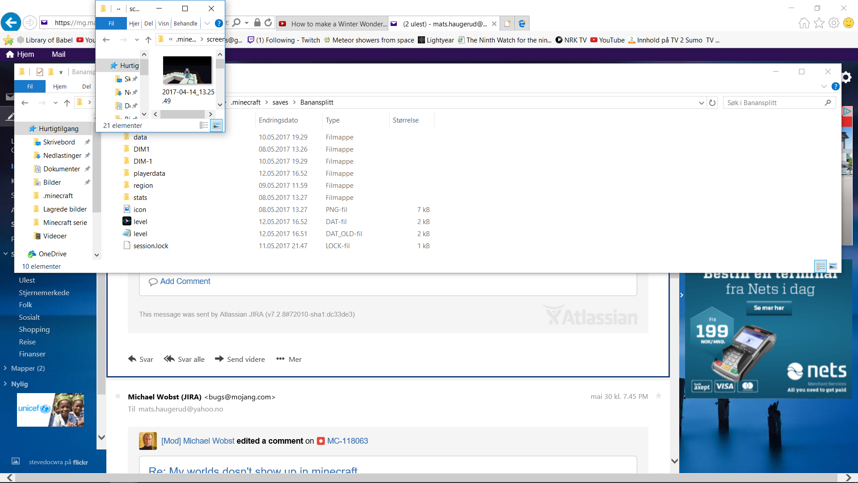Click the browser back arrow button

click(x=11, y=22)
